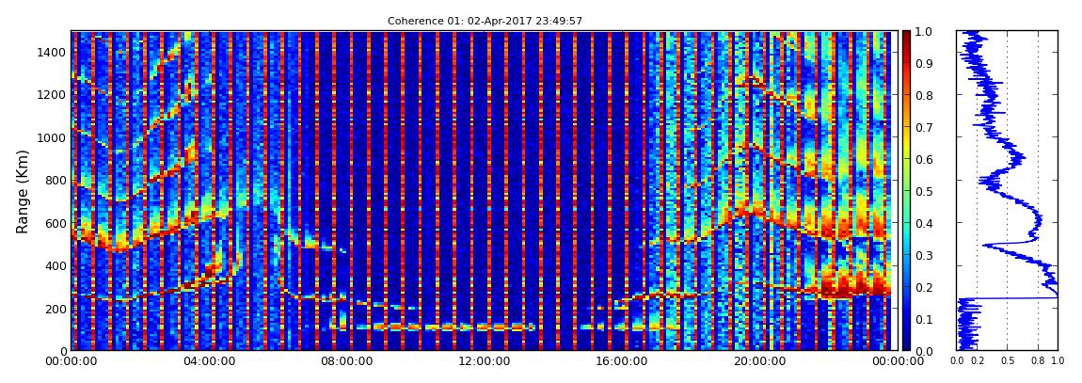Click the dark blue bottom of the colorbar
The image size is (1082, 383).
click(907, 343)
